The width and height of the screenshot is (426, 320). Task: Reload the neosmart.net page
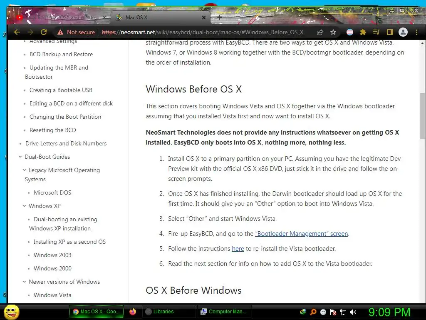(44, 32)
